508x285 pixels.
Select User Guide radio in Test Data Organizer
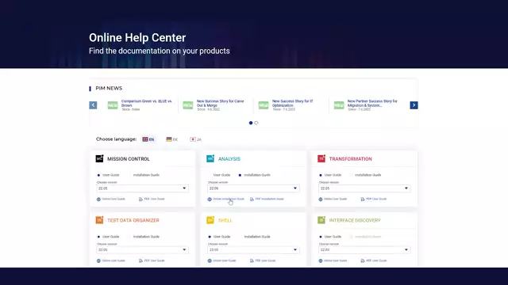98,237
